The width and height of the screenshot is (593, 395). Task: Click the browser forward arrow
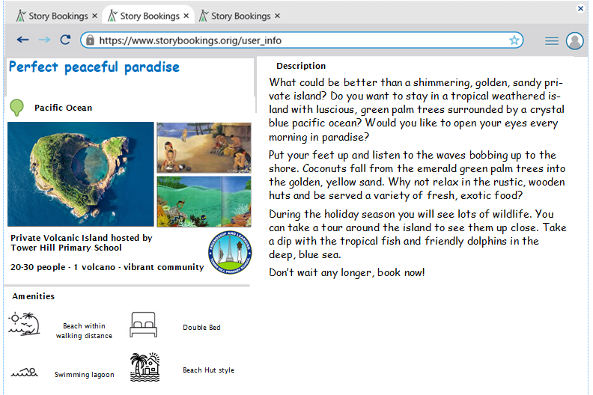pos(44,40)
